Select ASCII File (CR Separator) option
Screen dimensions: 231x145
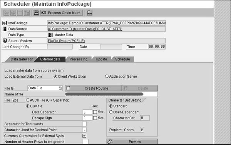tap(28, 100)
